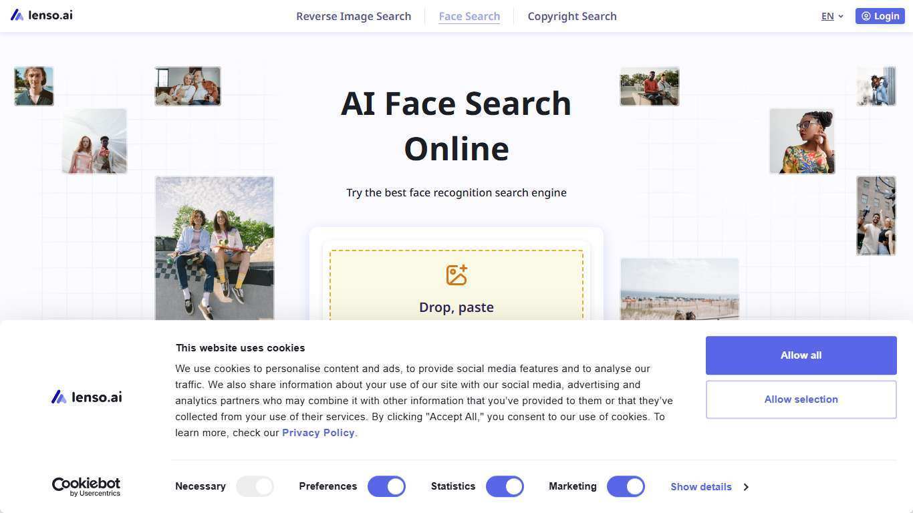Click the lenso.ai logo in the header
This screenshot has width=913, height=513.
click(41, 15)
